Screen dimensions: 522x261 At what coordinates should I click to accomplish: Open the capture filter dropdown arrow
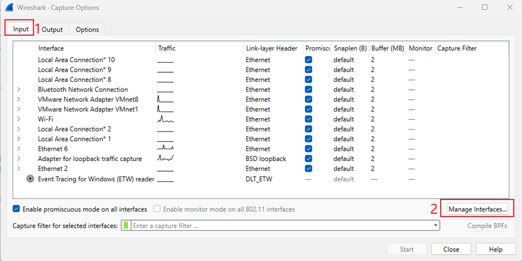[436, 226]
